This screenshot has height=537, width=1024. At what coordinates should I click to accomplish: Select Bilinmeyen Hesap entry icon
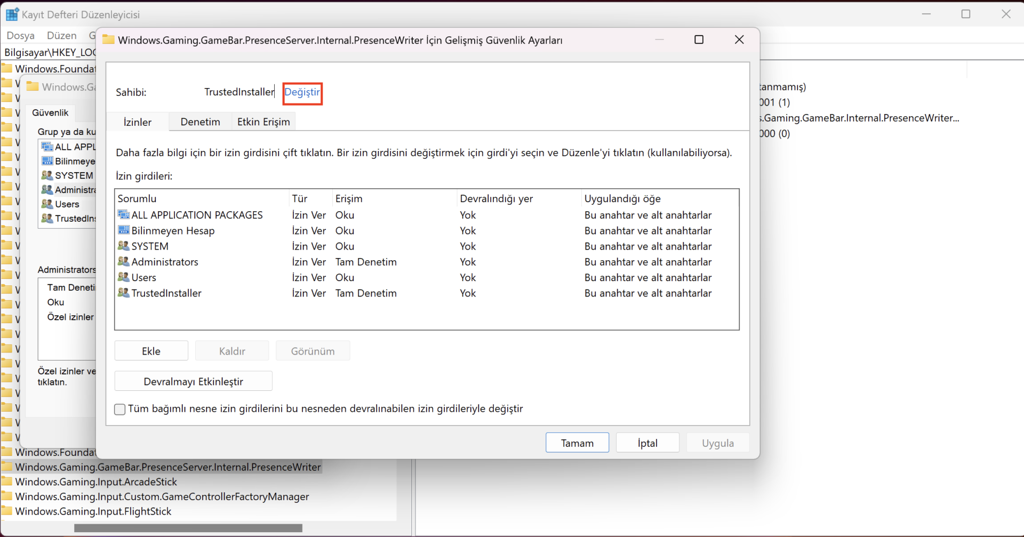124,230
